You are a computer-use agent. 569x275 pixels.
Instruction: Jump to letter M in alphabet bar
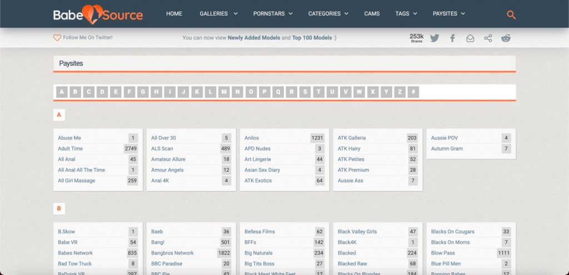[x=224, y=92]
